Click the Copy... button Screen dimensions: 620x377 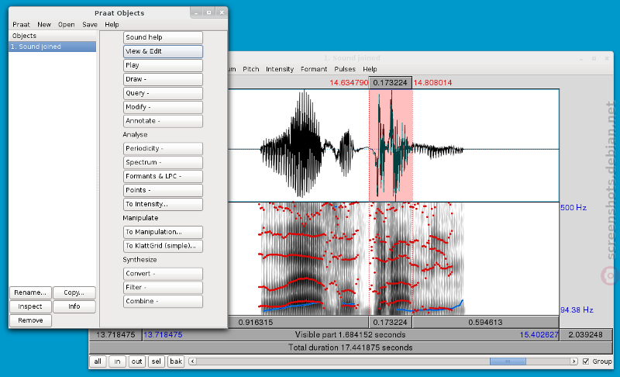[x=74, y=292]
